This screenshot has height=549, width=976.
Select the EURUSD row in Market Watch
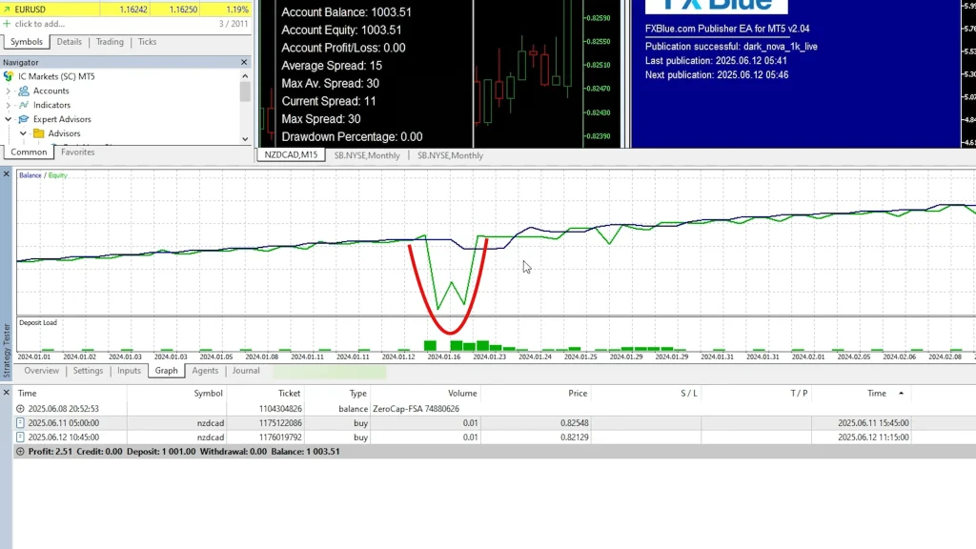point(29,9)
